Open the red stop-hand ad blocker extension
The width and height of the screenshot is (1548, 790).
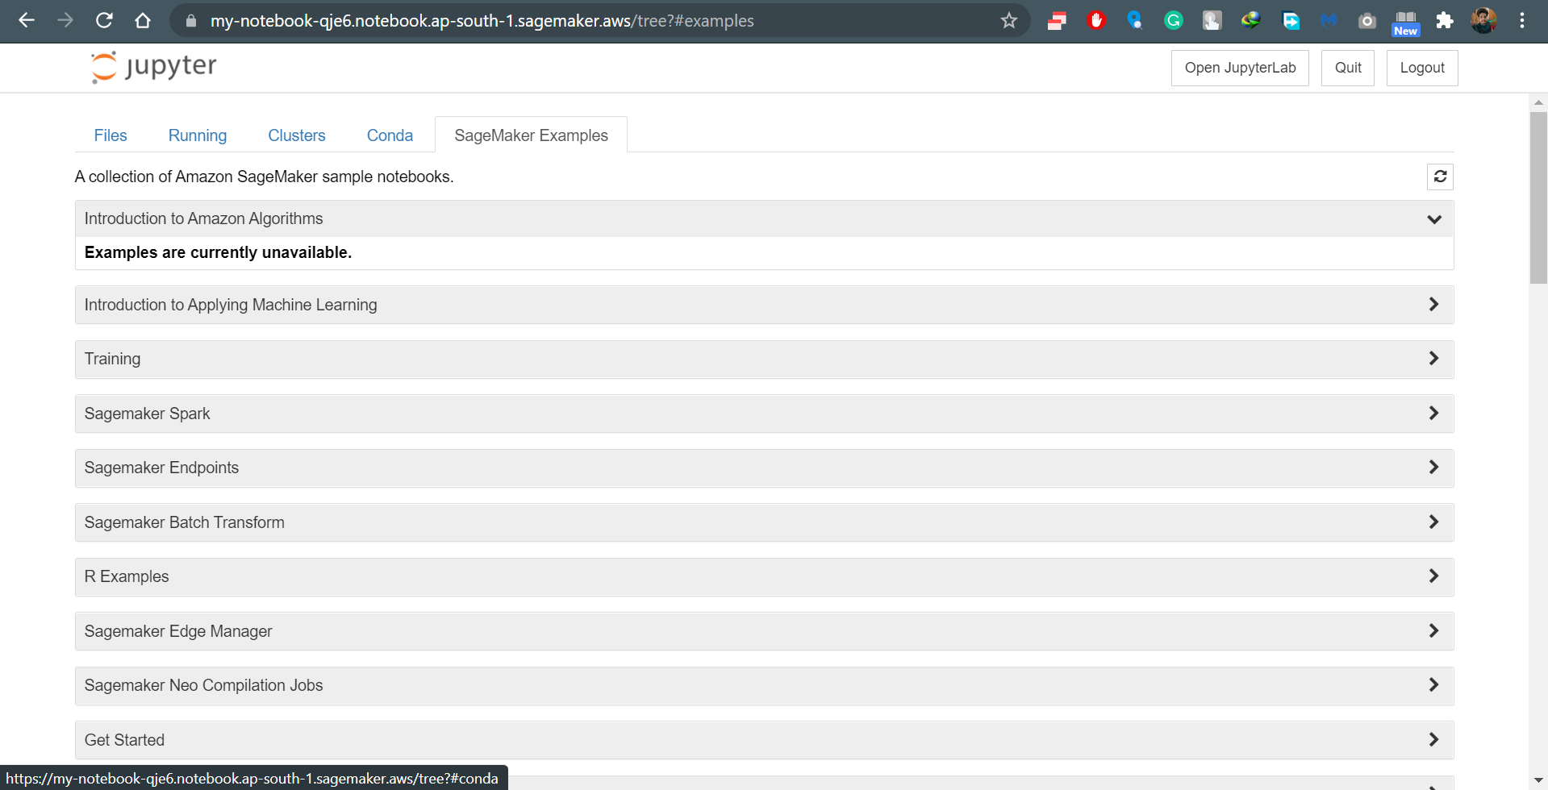[1095, 21]
